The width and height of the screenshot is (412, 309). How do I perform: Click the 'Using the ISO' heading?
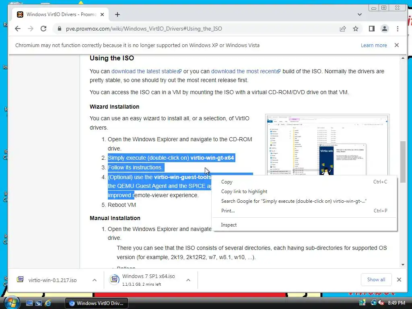click(x=112, y=58)
